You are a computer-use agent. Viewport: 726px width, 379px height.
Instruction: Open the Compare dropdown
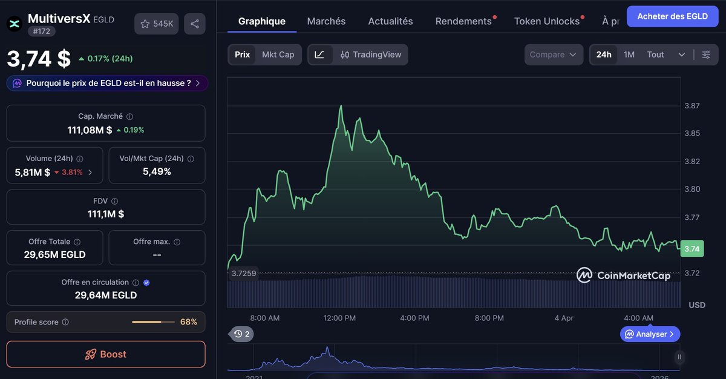tap(554, 54)
